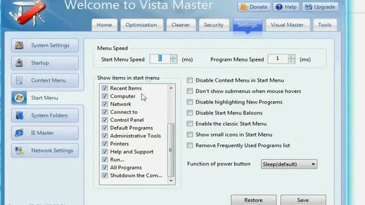Enable the classic Start Menu checkbox
365x205 pixels.
tap(190, 124)
